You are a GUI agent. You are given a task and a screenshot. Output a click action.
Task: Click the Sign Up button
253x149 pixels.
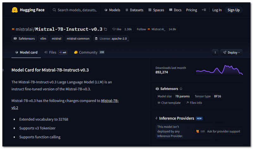click(x=233, y=10)
